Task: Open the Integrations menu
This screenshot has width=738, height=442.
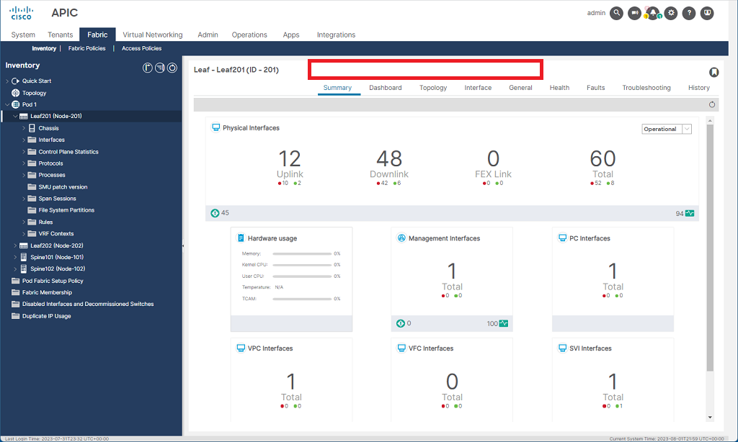Action: (336, 35)
